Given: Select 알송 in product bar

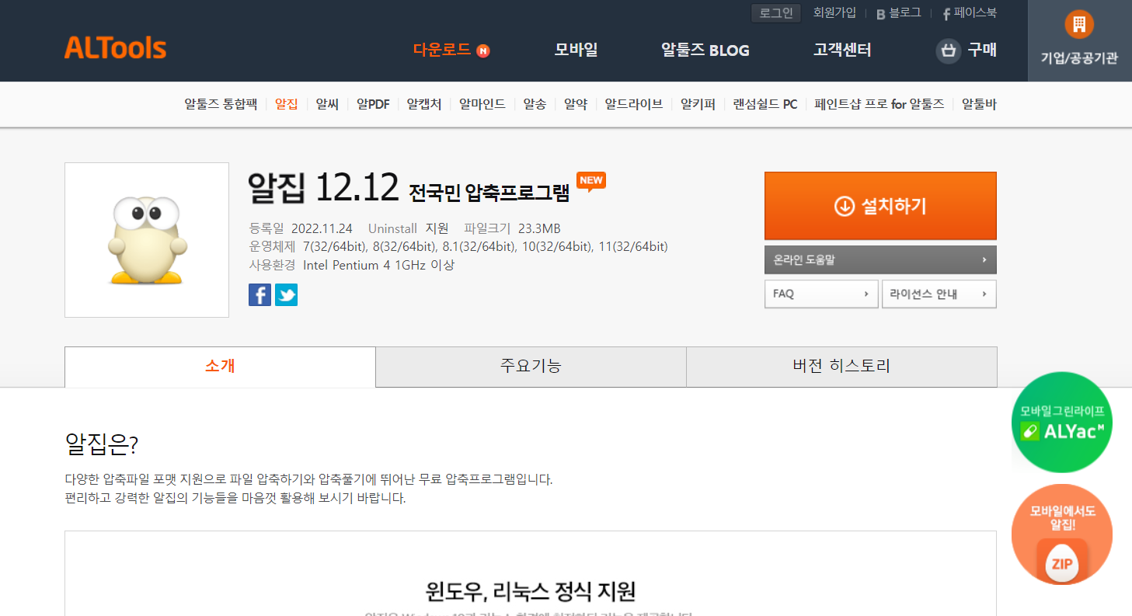Looking at the screenshot, I should [x=535, y=104].
